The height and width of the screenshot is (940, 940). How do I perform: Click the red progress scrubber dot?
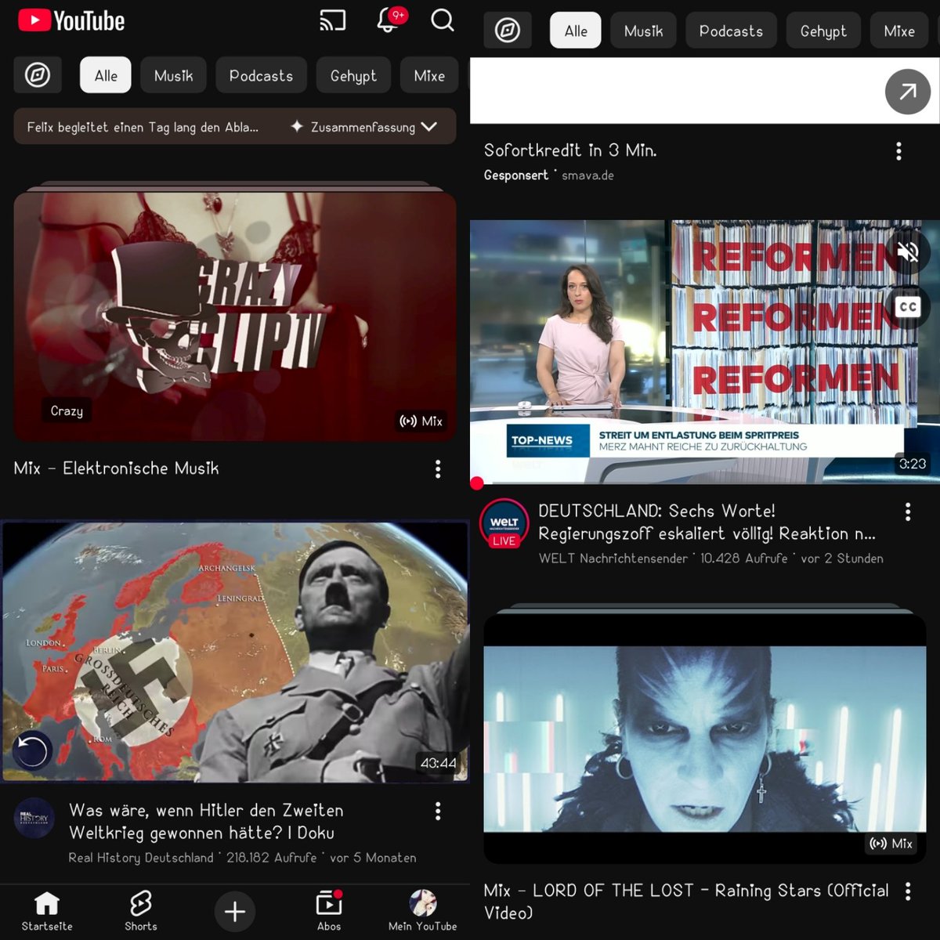click(x=477, y=483)
